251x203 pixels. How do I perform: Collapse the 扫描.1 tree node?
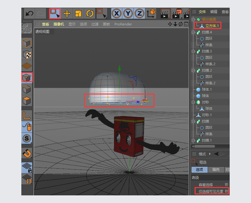193,141
